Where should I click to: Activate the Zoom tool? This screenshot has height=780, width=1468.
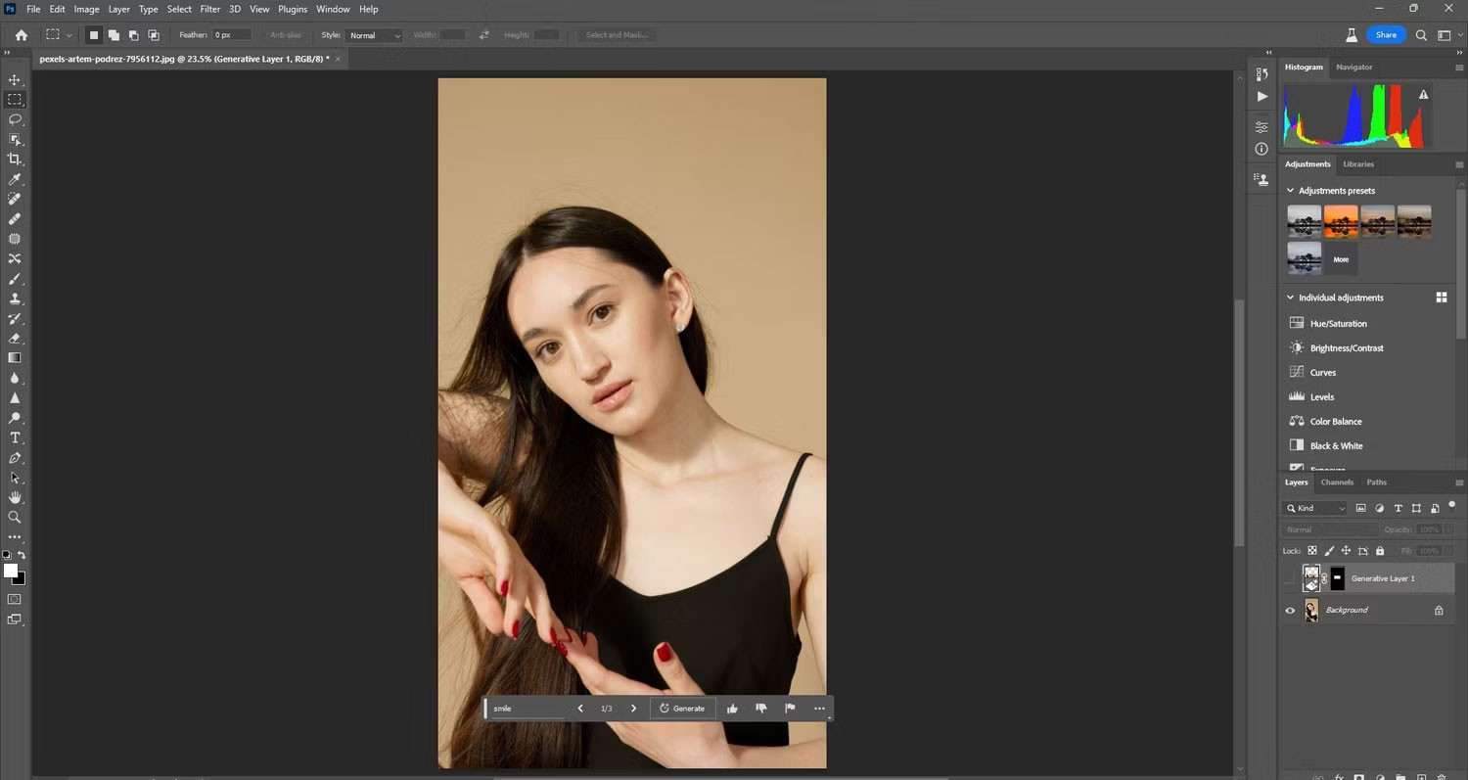(15, 517)
